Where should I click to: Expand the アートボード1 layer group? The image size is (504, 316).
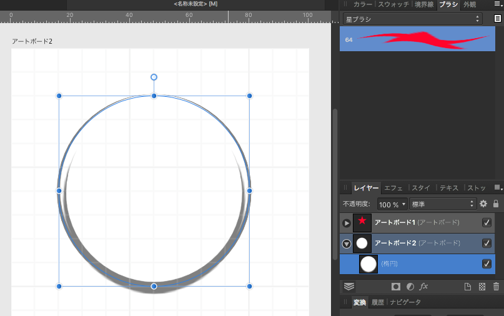[x=347, y=223]
